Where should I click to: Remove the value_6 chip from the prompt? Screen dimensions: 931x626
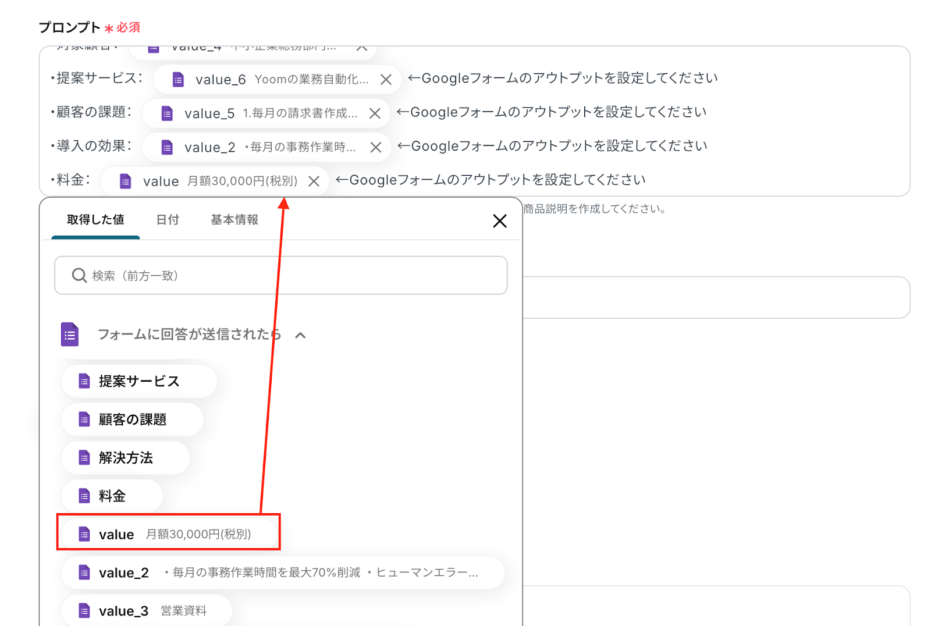pyautogui.click(x=386, y=80)
